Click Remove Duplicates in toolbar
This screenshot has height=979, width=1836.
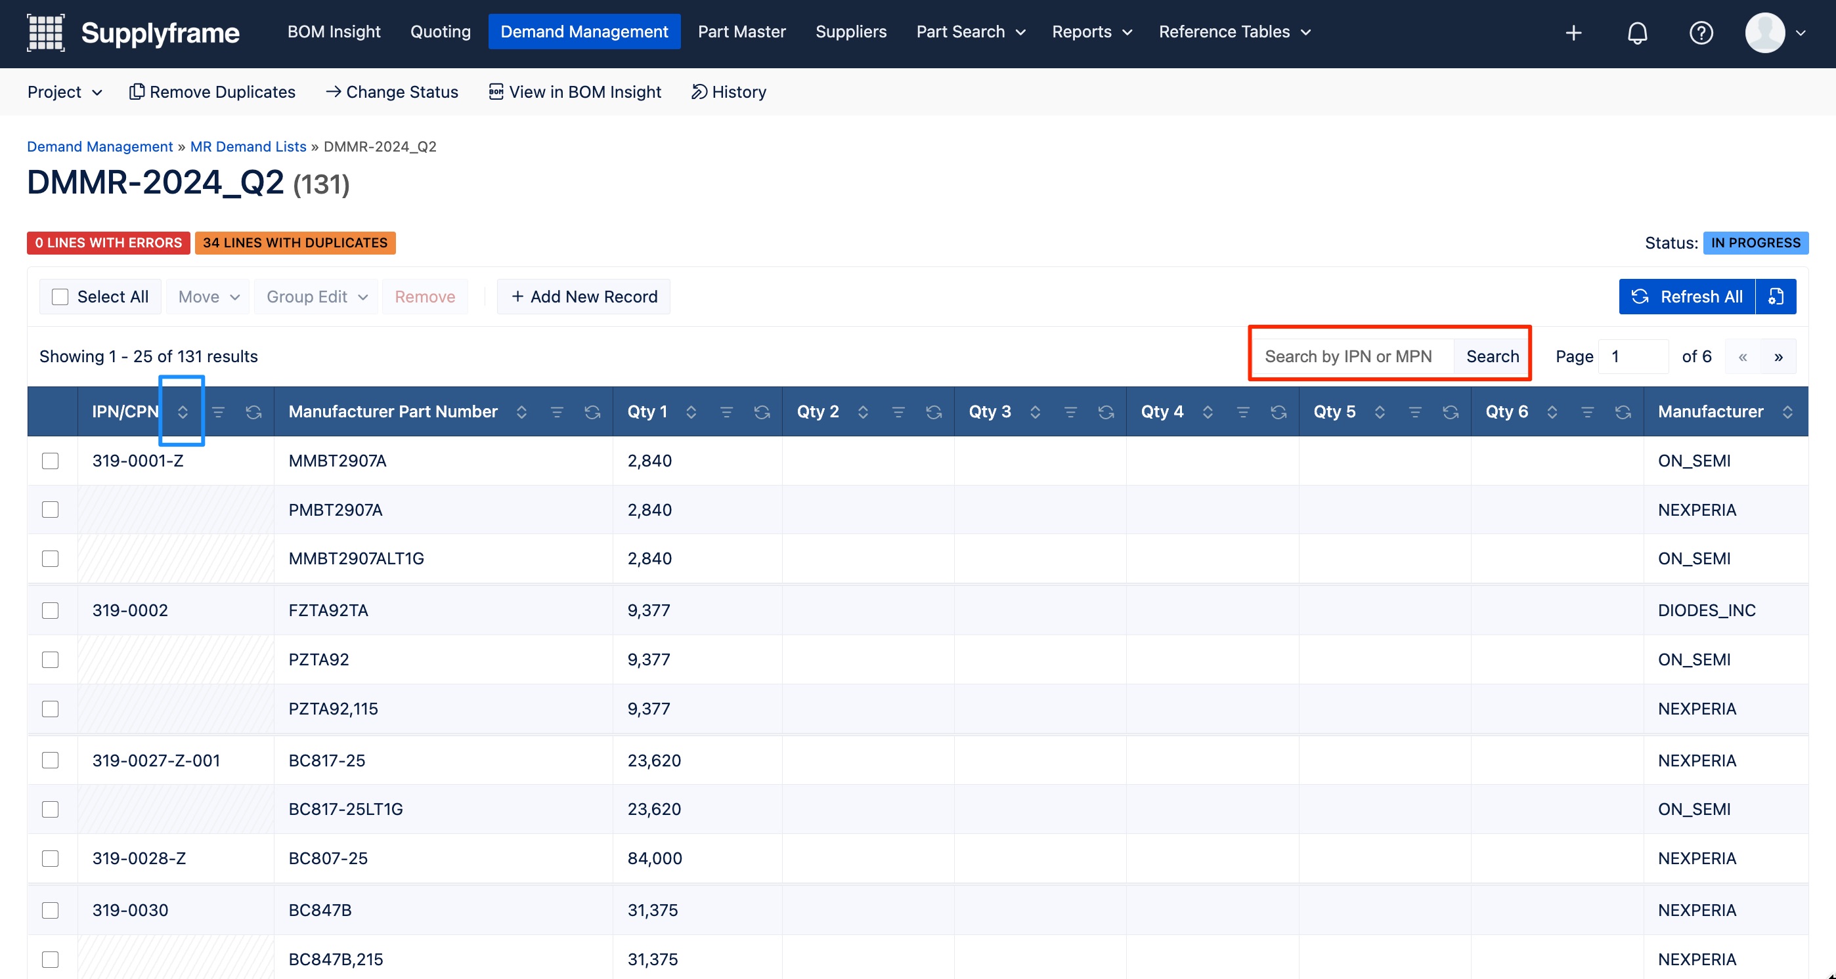point(211,92)
